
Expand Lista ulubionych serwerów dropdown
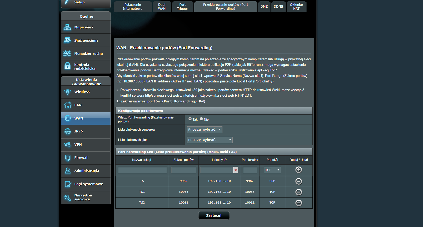pyautogui.click(x=205, y=130)
